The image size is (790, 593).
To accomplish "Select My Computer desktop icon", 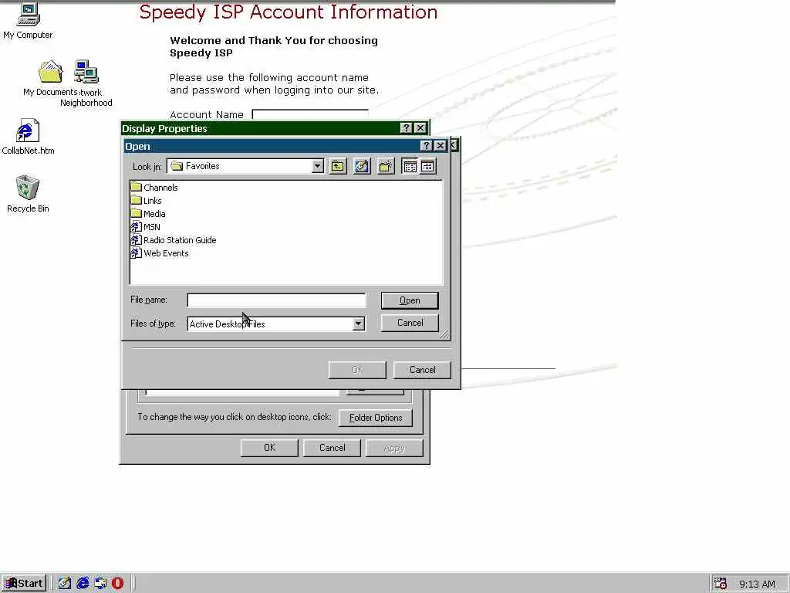I will pos(29,14).
